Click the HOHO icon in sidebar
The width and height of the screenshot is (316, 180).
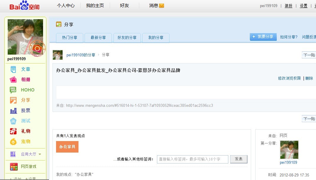[x=13, y=90]
